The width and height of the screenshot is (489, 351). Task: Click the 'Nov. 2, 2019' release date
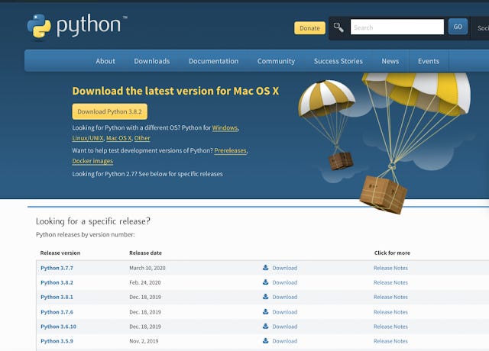pos(144,341)
